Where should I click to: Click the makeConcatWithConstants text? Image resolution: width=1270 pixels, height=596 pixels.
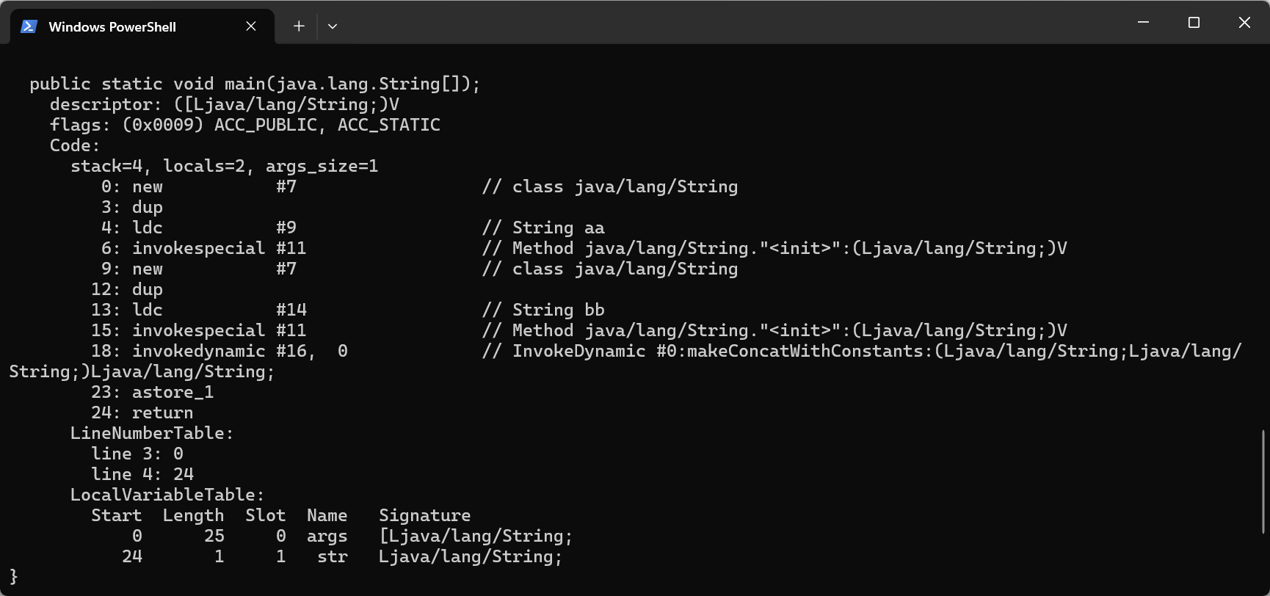(x=804, y=351)
